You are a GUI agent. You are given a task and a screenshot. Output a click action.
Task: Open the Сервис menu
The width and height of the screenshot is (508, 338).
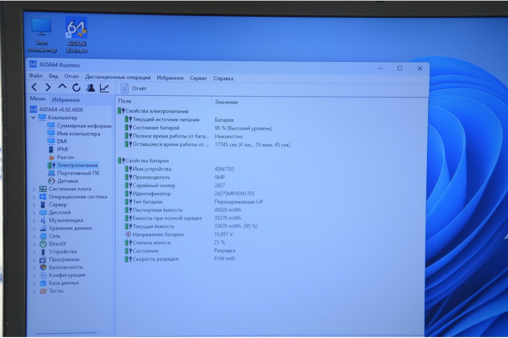pyautogui.click(x=198, y=78)
